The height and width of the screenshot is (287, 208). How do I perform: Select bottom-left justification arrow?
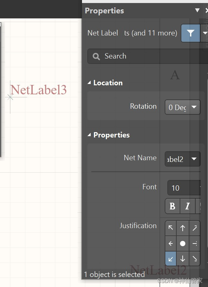pos(171,259)
